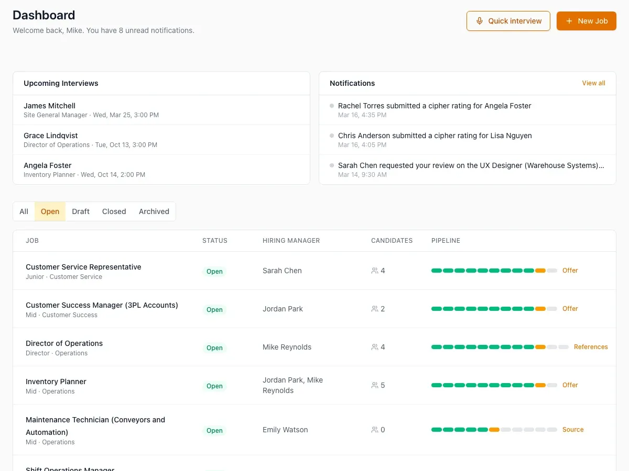This screenshot has width=629, height=471.
Task: Click candidates icon for Customer Success Manager row
Action: (x=375, y=309)
